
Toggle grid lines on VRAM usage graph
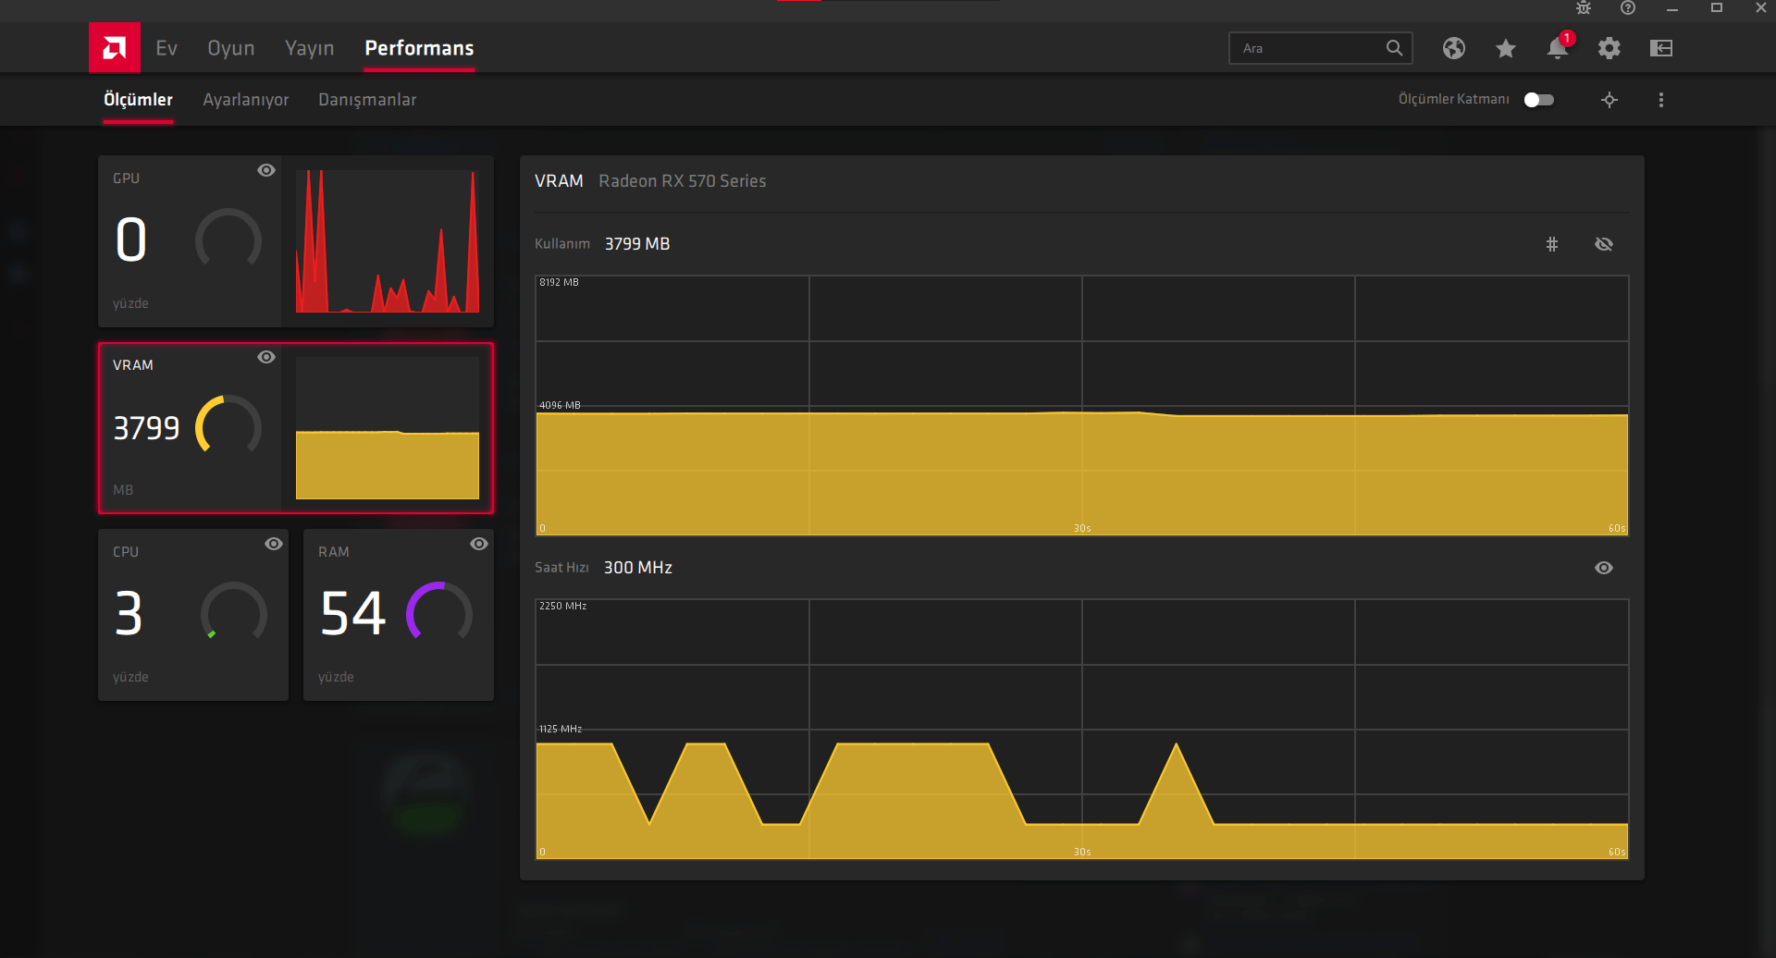pyautogui.click(x=1552, y=244)
